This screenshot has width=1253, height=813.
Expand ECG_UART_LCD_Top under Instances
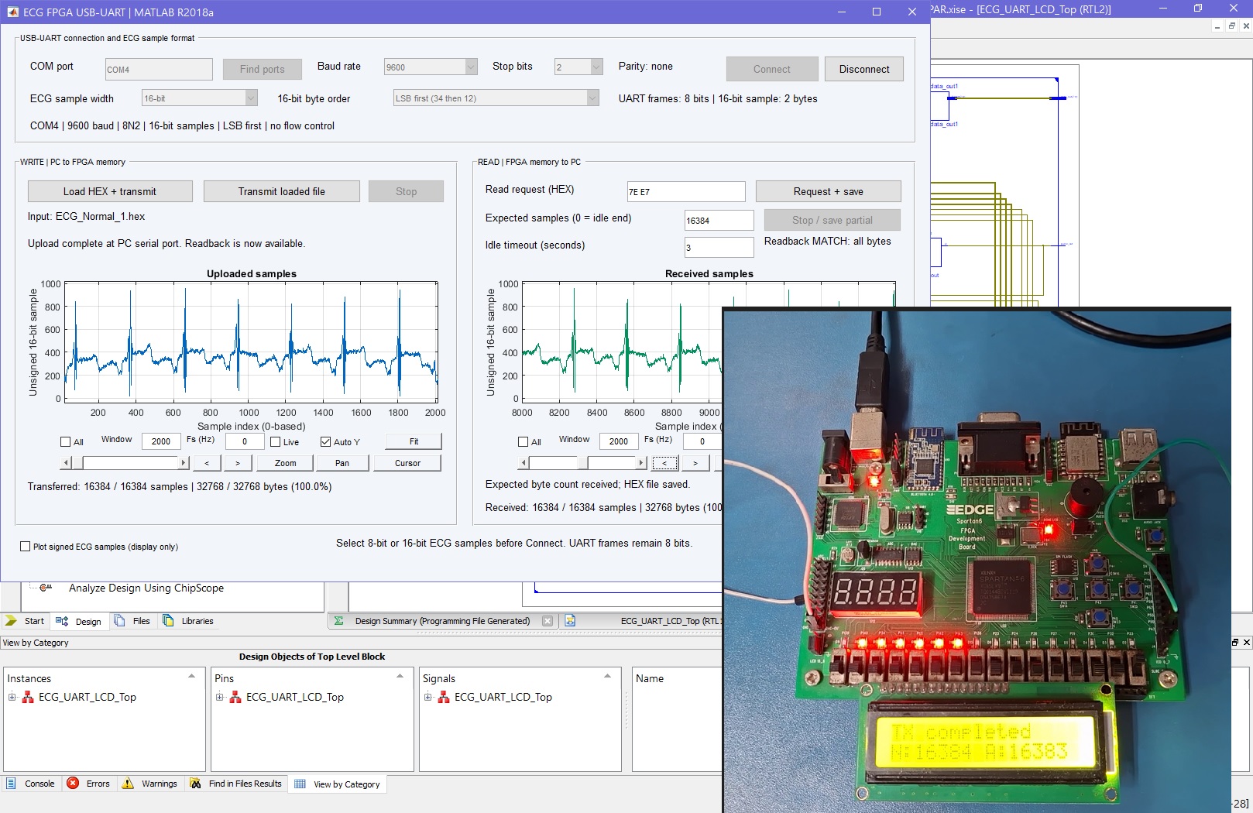click(x=12, y=697)
